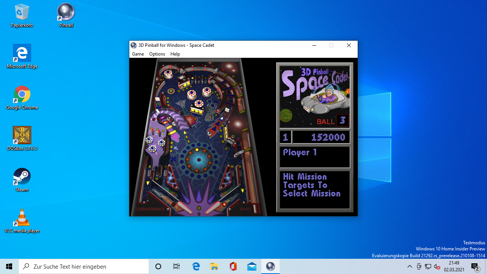Select the Steam desktop shortcut
This screenshot has width=487, height=274.
(x=22, y=180)
